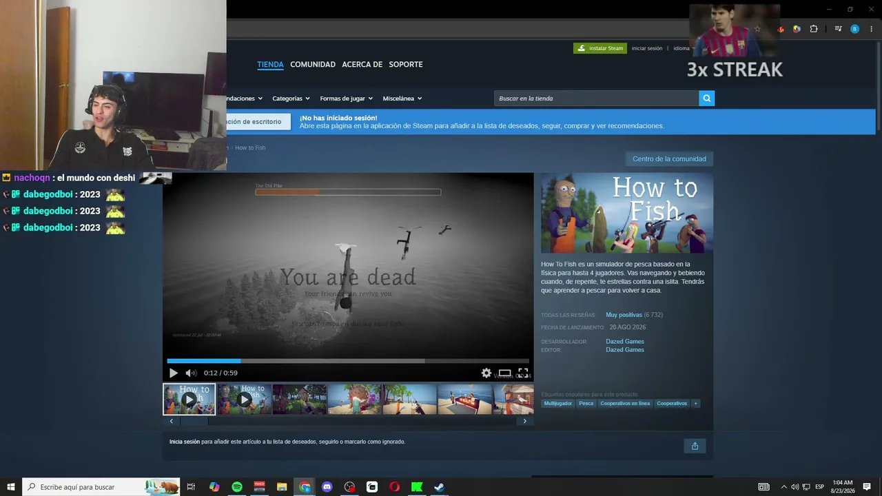The image size is (882, 496).
Task: Expand the Miscelánea menu
Action: pyautogui.click(x=402, y=99)
